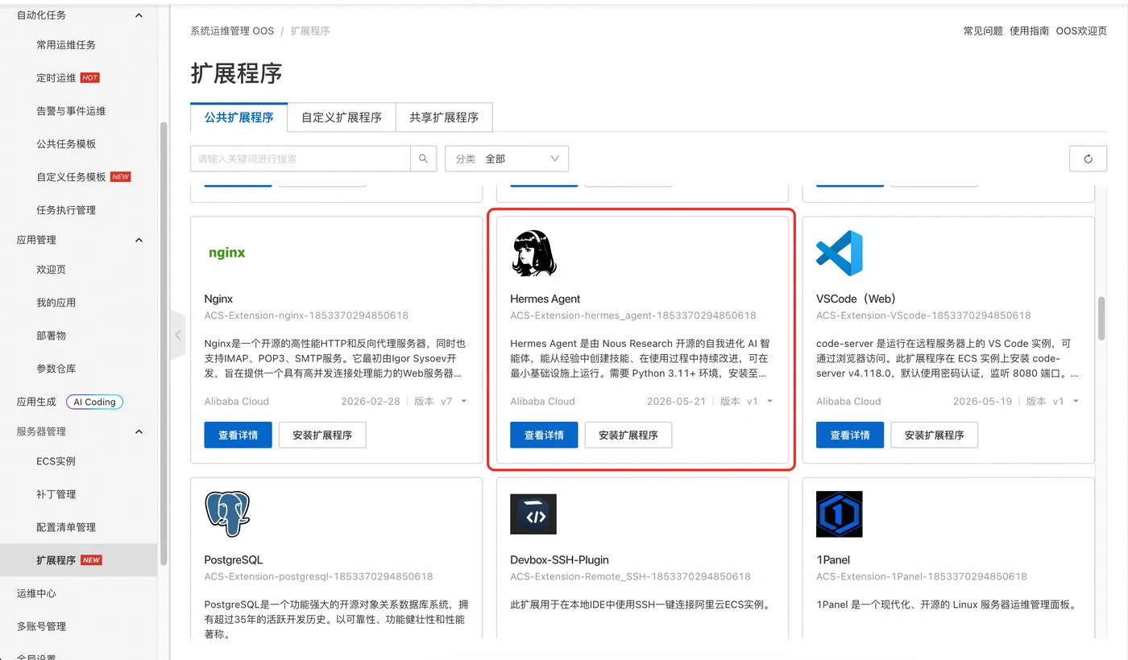
Task: Click the Hermes Agent date 2026-05-21
Action: [677, 401]
